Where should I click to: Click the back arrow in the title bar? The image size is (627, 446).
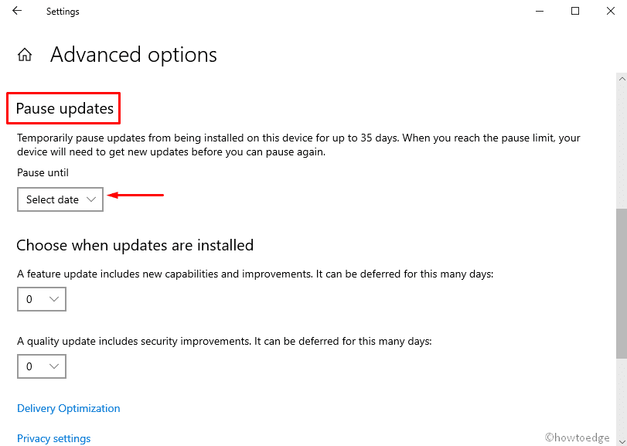17,12
